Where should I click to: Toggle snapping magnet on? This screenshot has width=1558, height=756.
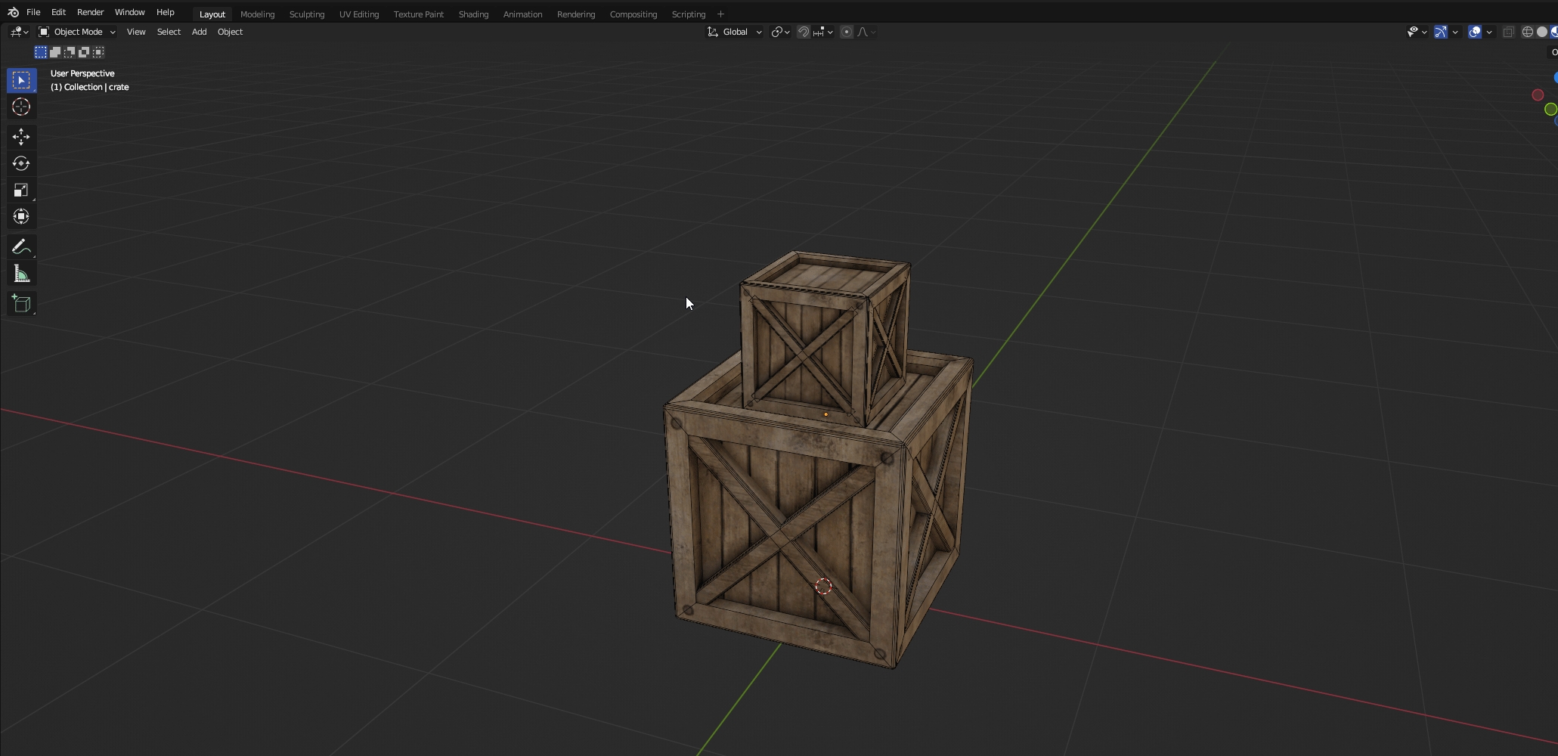pyautogui.click(x=804, y=32)
